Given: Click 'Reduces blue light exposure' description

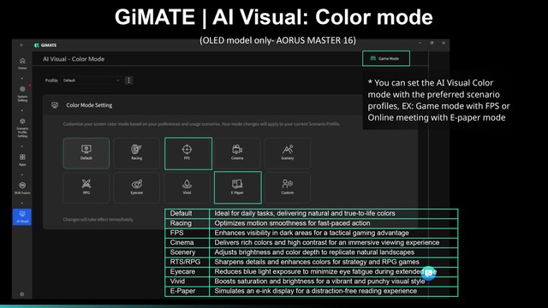Looking at the screenshot, I should click(325, 272).
